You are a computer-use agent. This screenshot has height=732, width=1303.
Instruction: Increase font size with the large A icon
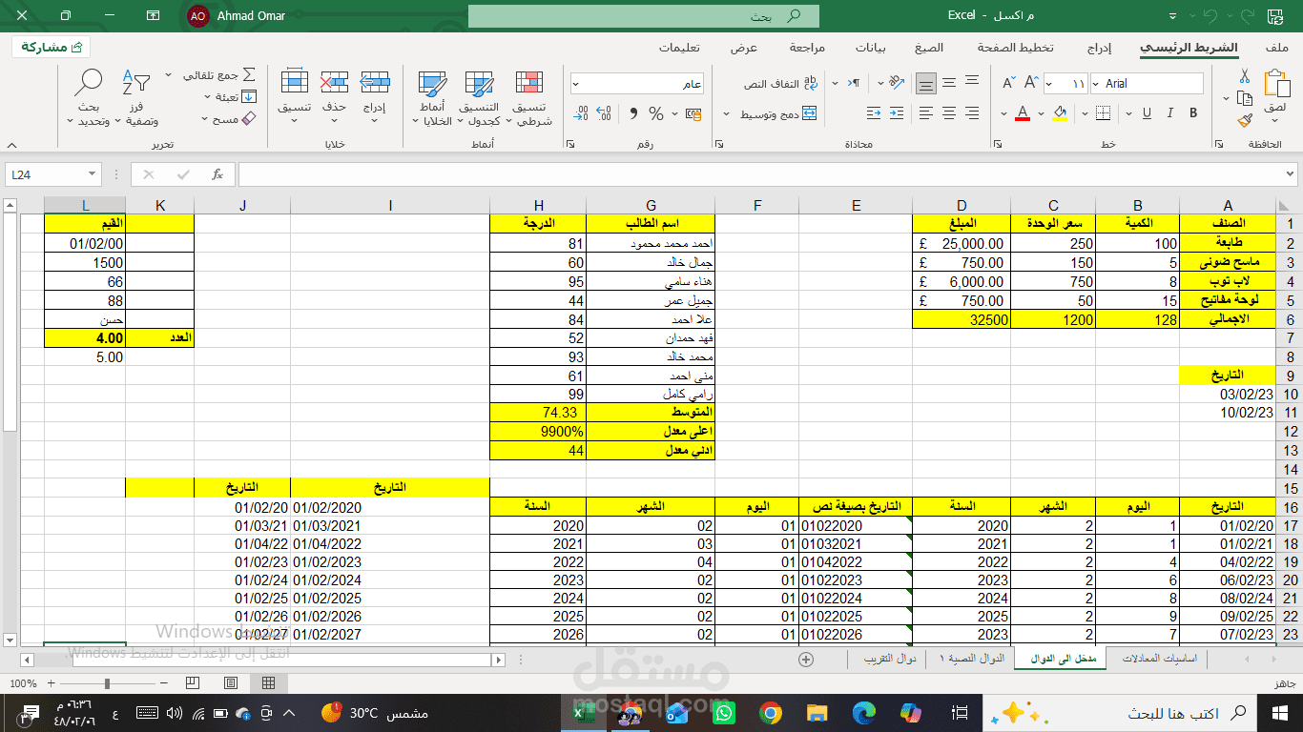1030,84
